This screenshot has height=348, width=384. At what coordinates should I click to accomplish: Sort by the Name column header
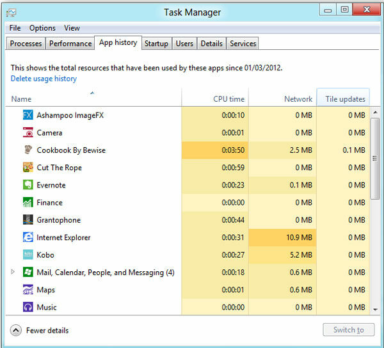pos(93,97)
